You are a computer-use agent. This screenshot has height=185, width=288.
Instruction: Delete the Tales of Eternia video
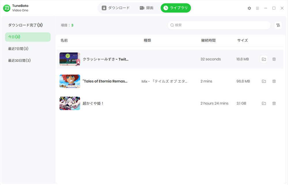coord(274,81)
